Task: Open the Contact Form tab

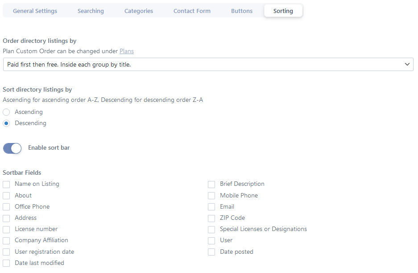Action: 192,11
